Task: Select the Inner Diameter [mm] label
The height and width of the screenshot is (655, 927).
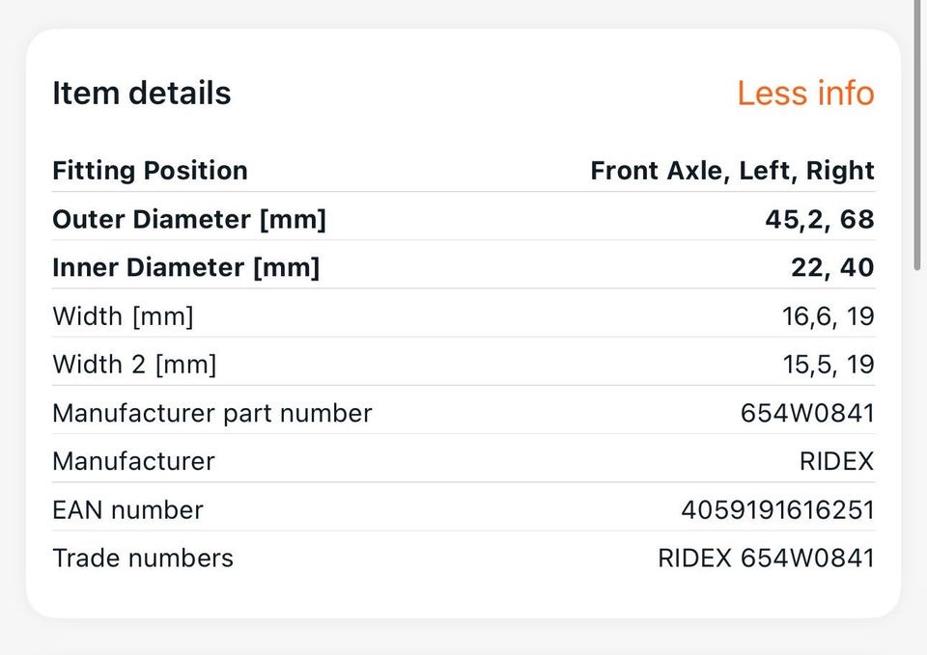Action: pyautogui.click(x=185, y=267)
